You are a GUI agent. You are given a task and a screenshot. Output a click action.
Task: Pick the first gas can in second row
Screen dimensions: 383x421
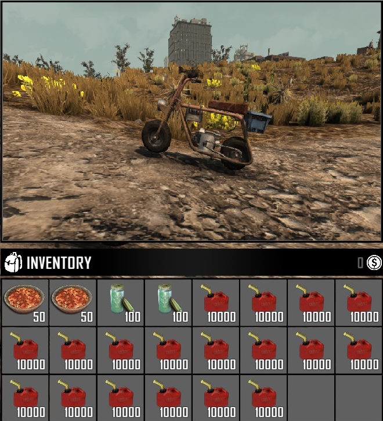pos(25,350)
